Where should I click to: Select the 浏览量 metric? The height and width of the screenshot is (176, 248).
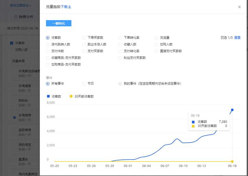[x=156, y=38]
